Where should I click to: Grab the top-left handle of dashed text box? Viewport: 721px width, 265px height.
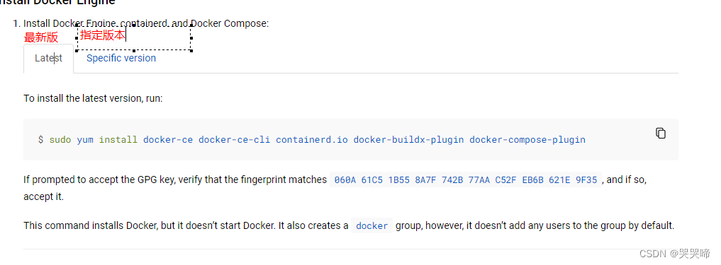77,26
